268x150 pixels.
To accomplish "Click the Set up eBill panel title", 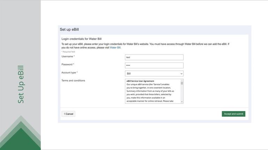I will pos(69,30).
